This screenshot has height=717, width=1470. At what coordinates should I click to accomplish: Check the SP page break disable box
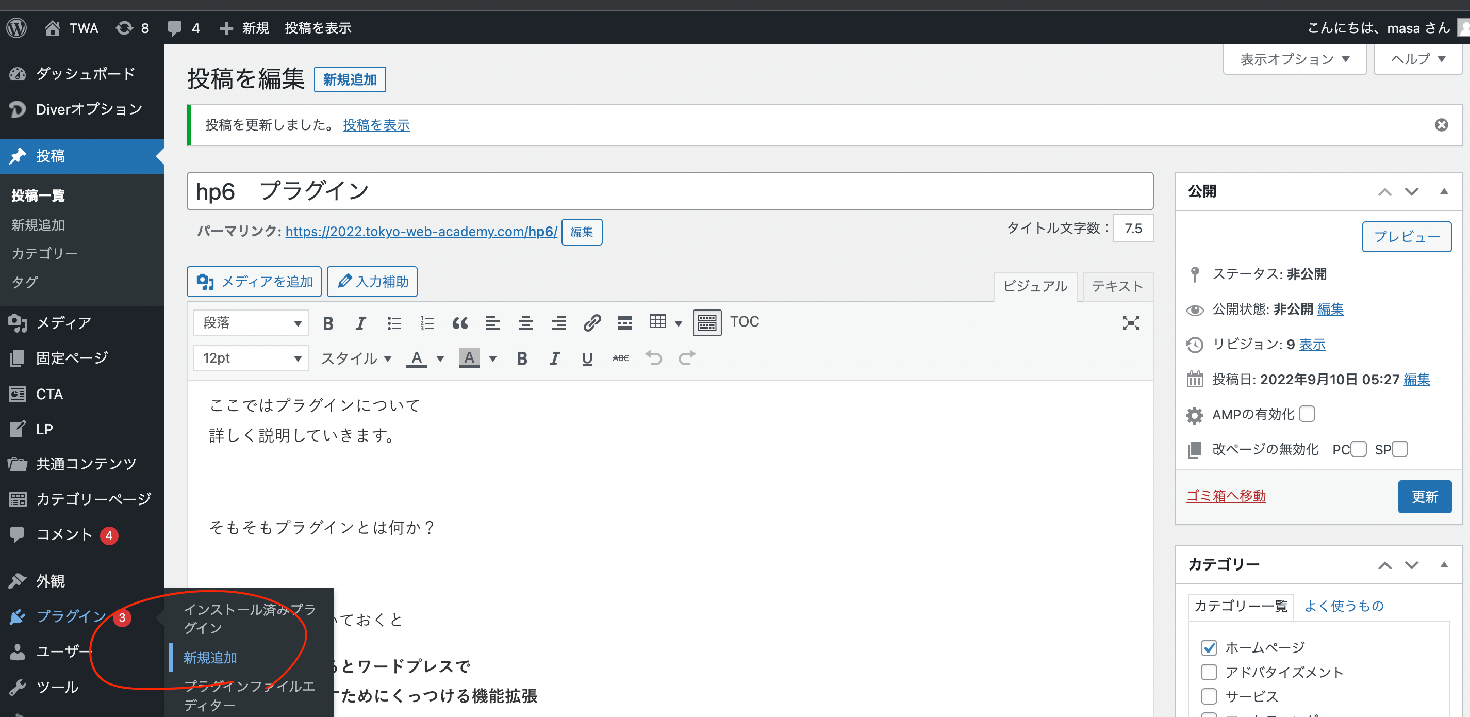coord(1400,449)
